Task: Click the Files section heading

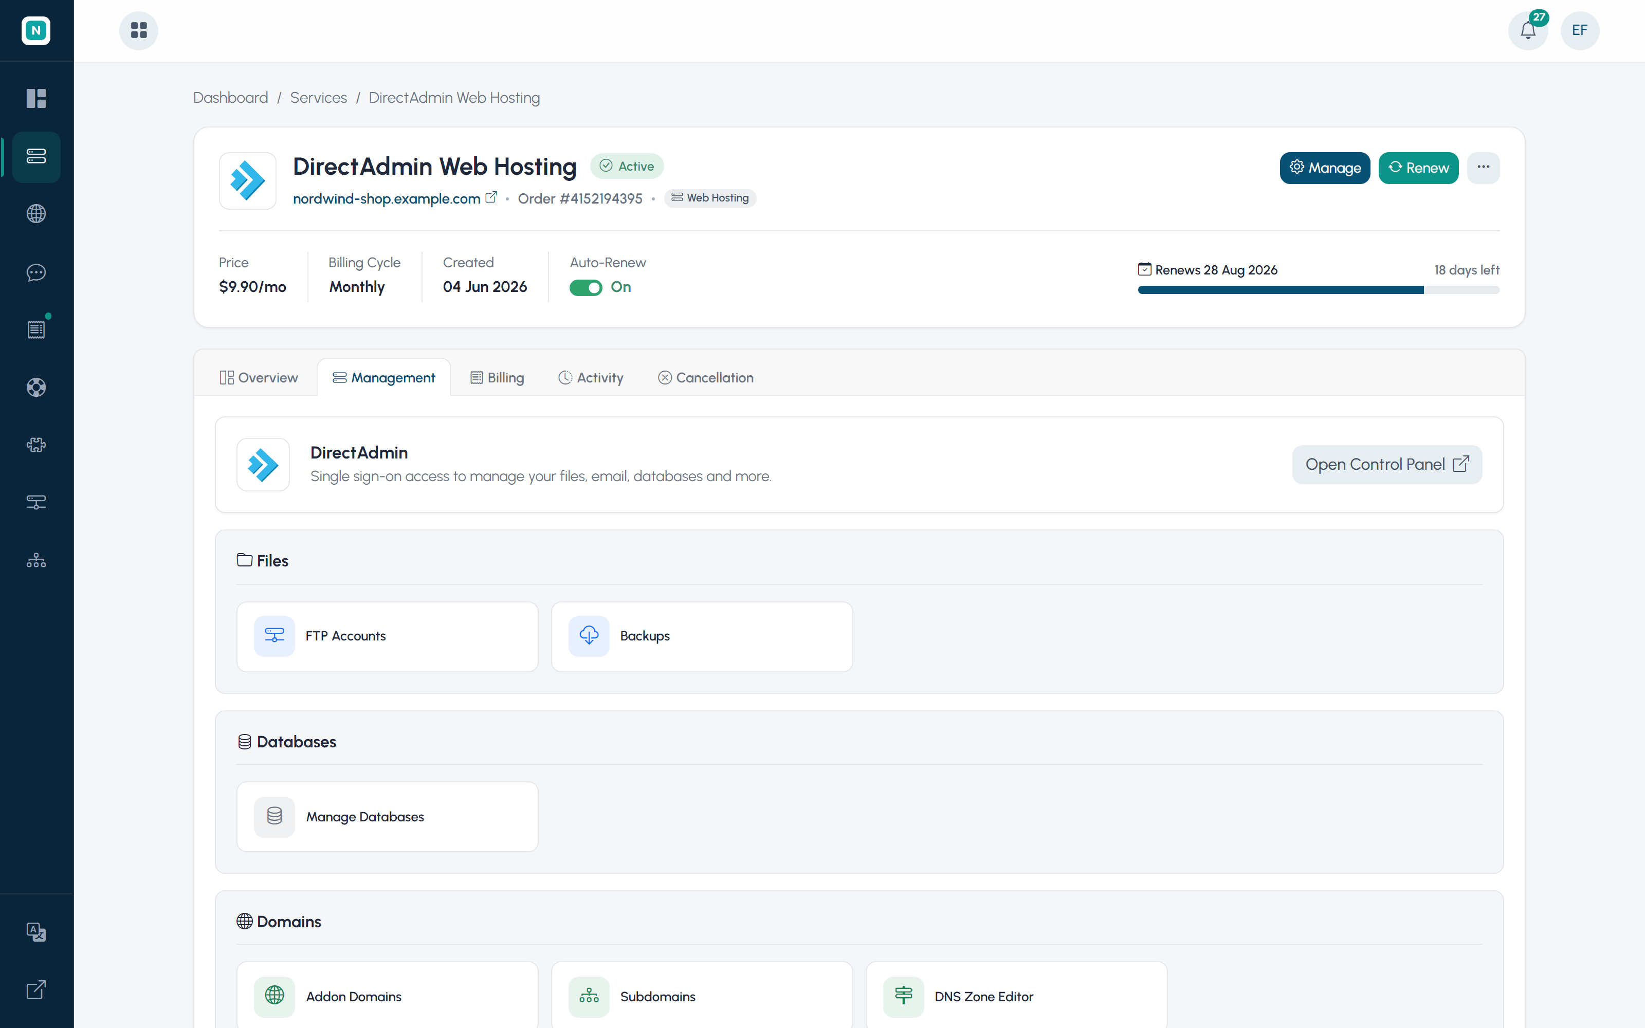Action: [262, 561]
